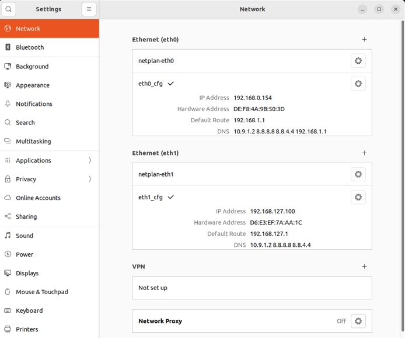Viewport: 405px width, 338px height.
Task: Open Network Proxy gear settings
Action: click(x=358, y=321)
